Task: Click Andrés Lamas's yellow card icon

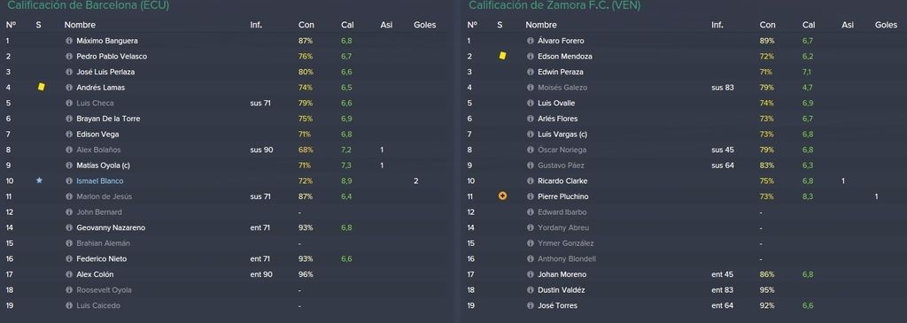Action: (41, 87)
